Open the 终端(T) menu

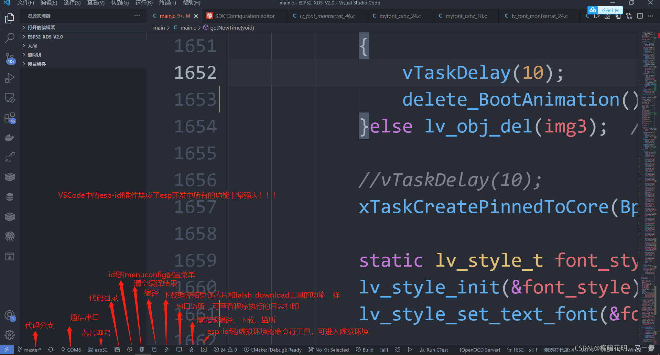pos(167,3)
